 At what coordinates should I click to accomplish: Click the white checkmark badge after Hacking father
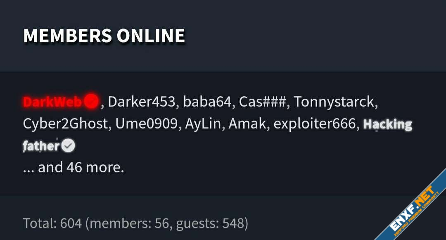point(68,145)
